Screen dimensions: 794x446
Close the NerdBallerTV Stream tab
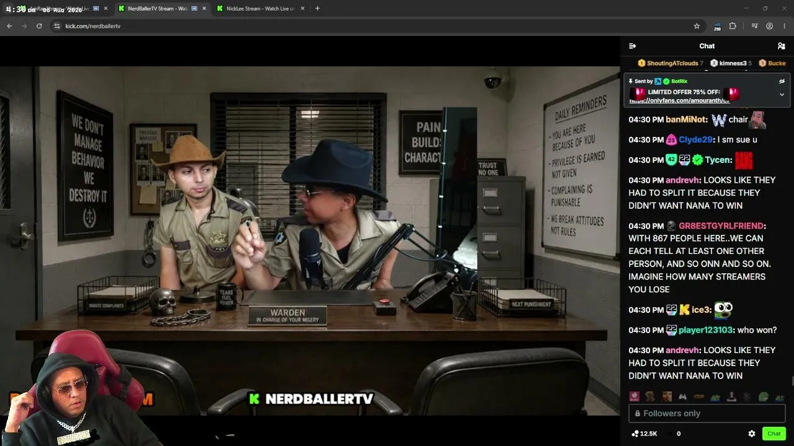(x=204, y=8)
